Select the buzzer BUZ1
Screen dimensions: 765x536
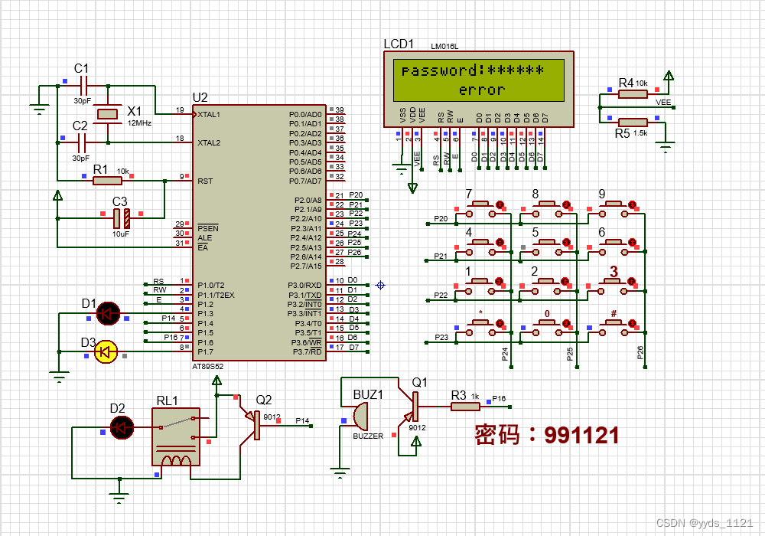pos(361,417)
